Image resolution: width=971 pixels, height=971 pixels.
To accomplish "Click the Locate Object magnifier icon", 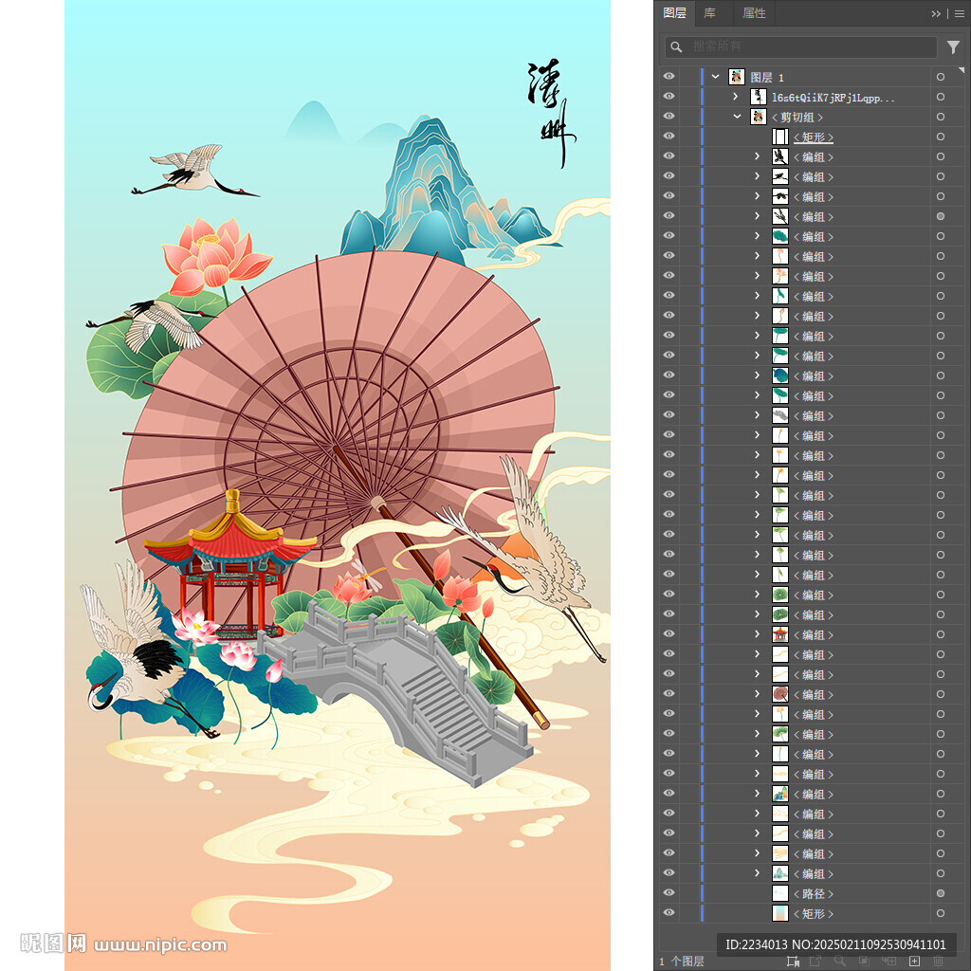I will (840, 962).
